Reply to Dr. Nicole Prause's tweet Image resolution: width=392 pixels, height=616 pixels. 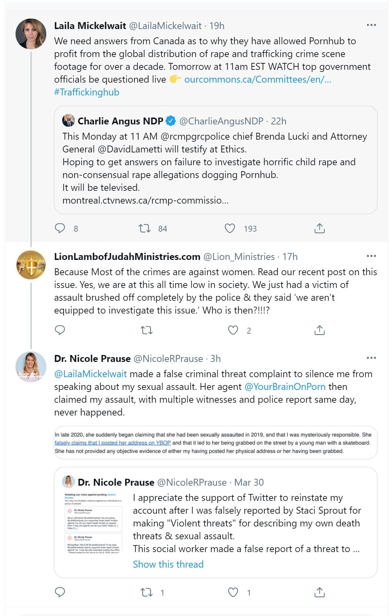60,592
